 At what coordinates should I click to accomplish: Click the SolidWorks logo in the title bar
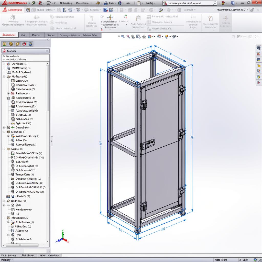click(14, 3)
